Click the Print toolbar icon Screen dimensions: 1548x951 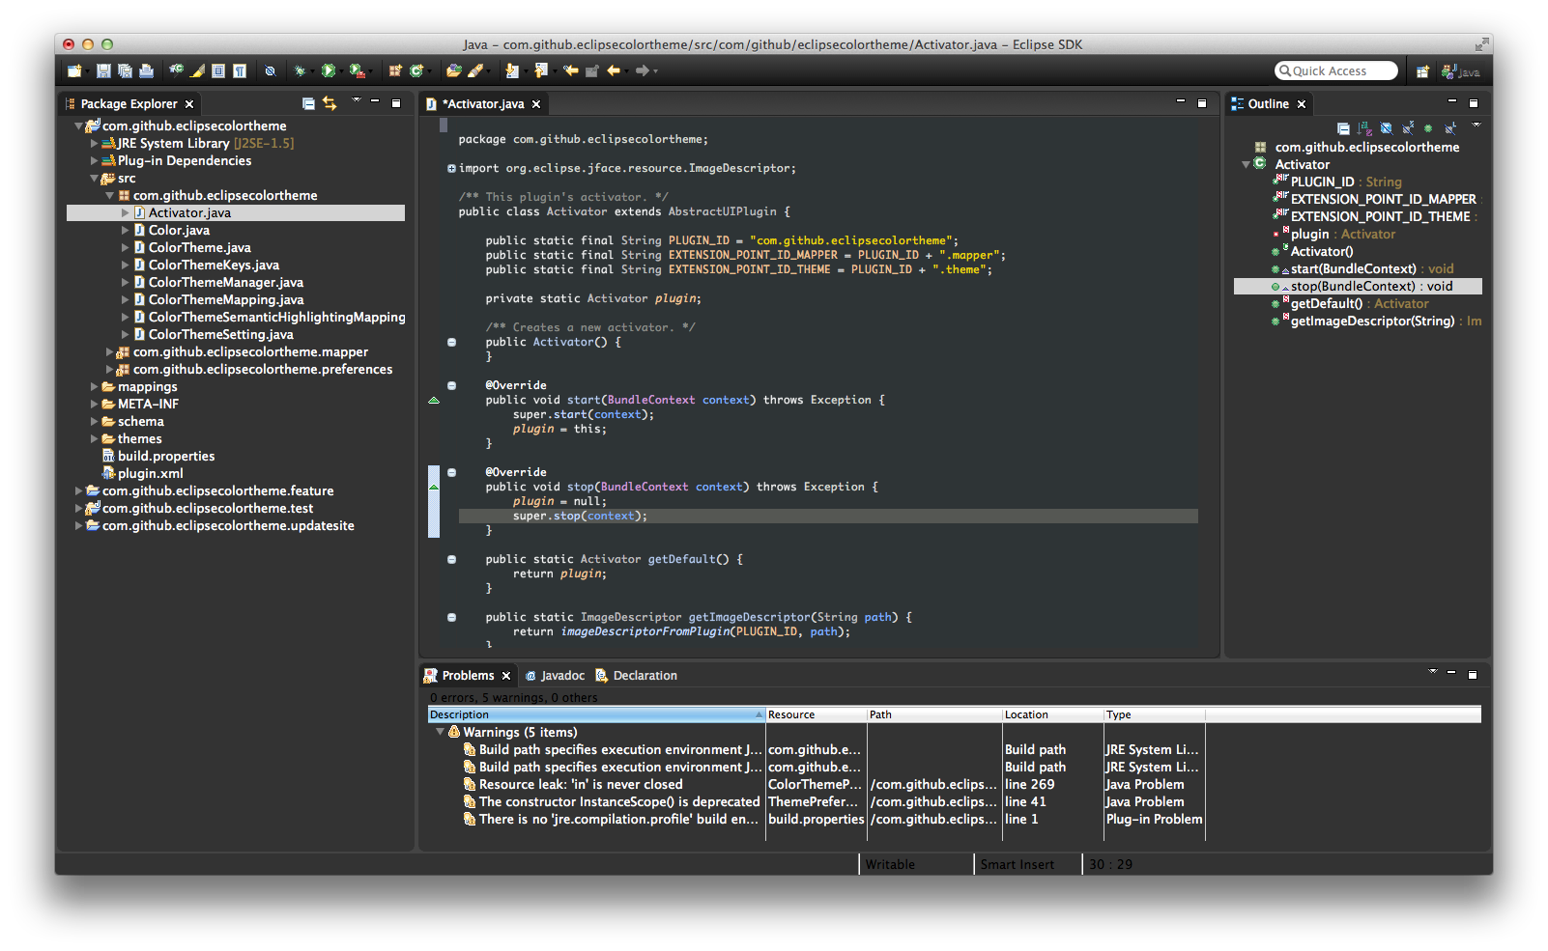click(x=146, y=70)
